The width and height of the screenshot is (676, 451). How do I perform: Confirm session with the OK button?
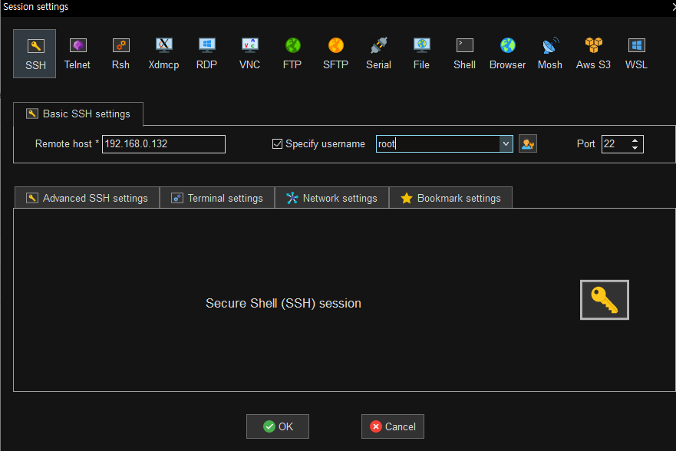278,426
